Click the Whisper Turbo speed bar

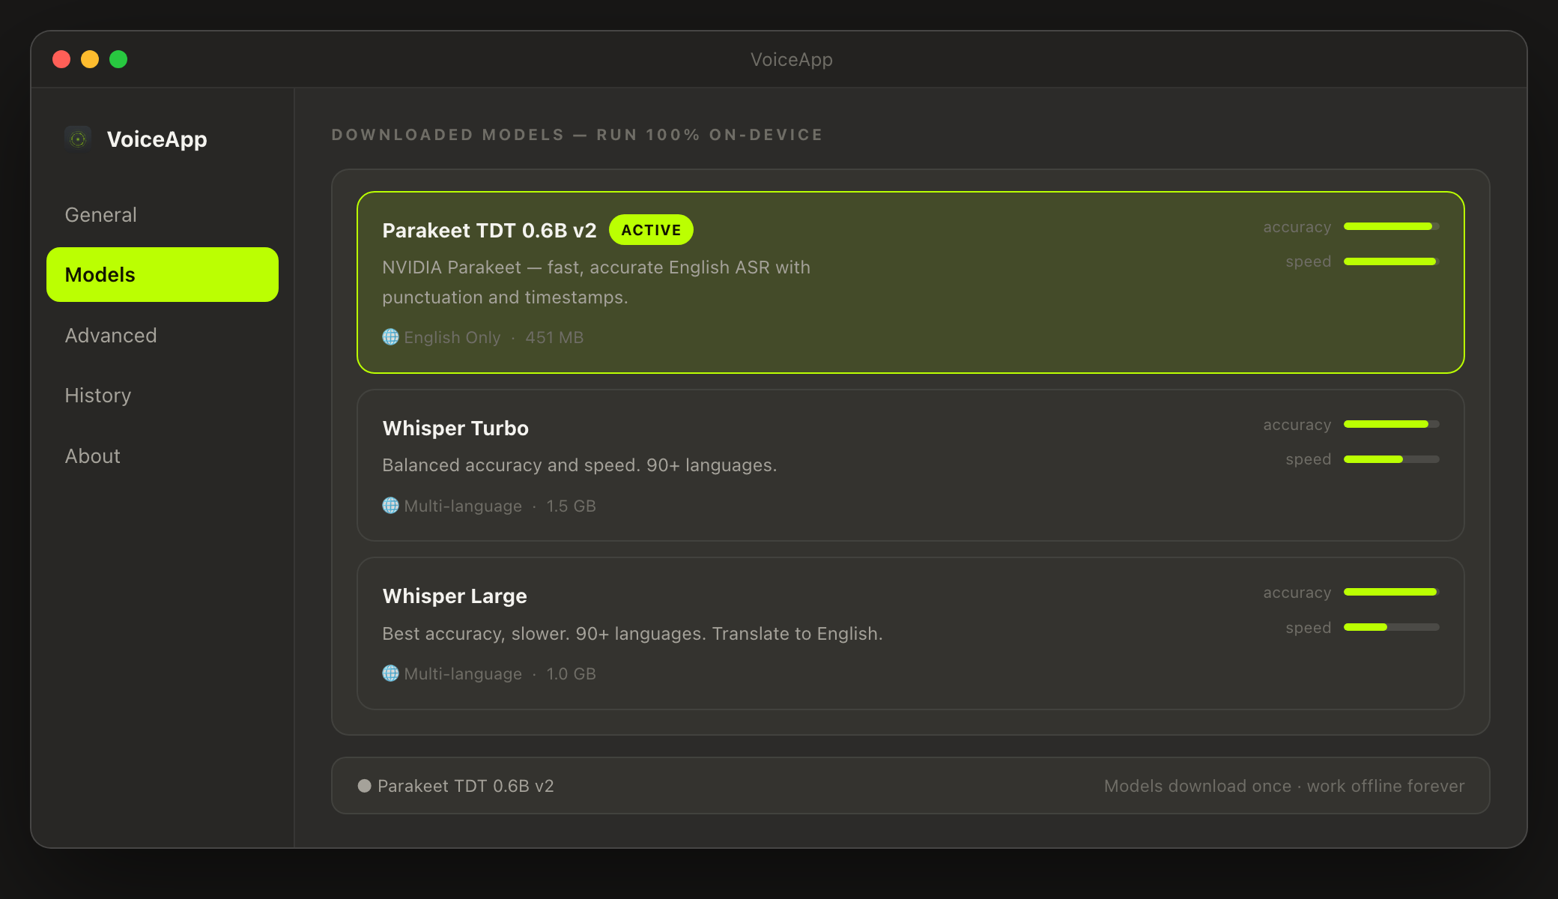(x=1392, y=459)
